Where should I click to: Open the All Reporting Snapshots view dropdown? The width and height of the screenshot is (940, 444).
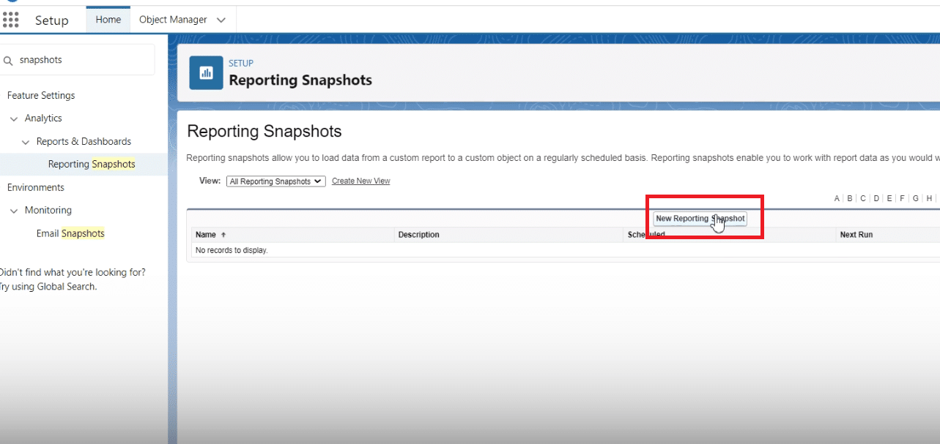pos(275,181)
